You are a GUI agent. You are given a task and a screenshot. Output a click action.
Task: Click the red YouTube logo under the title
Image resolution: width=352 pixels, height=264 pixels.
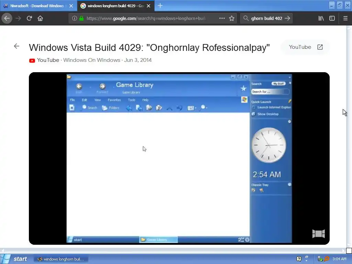(32, 60)
